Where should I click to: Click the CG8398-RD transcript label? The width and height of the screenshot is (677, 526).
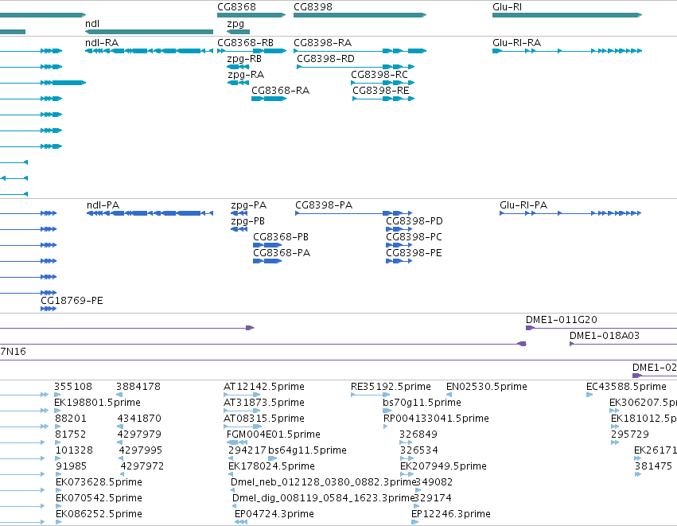coord(325,59)
